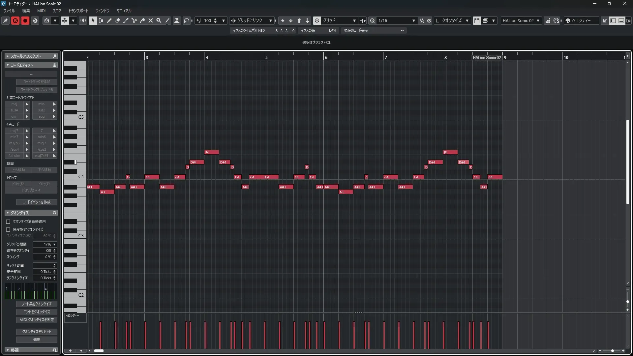Screen dimensions: 633x356
Task: Enable the sensitivity-based quantize checkbox
Action: point(8,229)
